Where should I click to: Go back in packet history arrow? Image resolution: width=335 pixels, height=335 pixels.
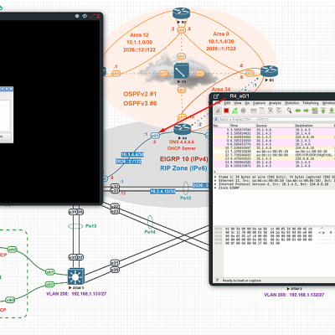298,111
